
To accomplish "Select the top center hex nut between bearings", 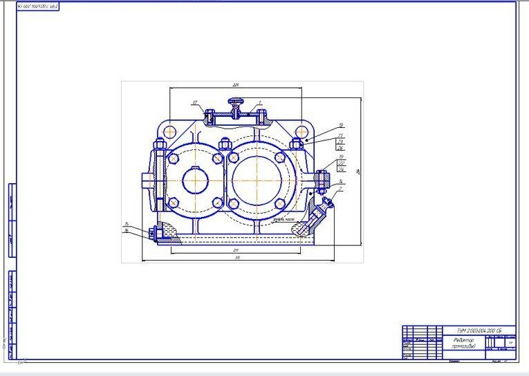I will (x=224, y=144).
